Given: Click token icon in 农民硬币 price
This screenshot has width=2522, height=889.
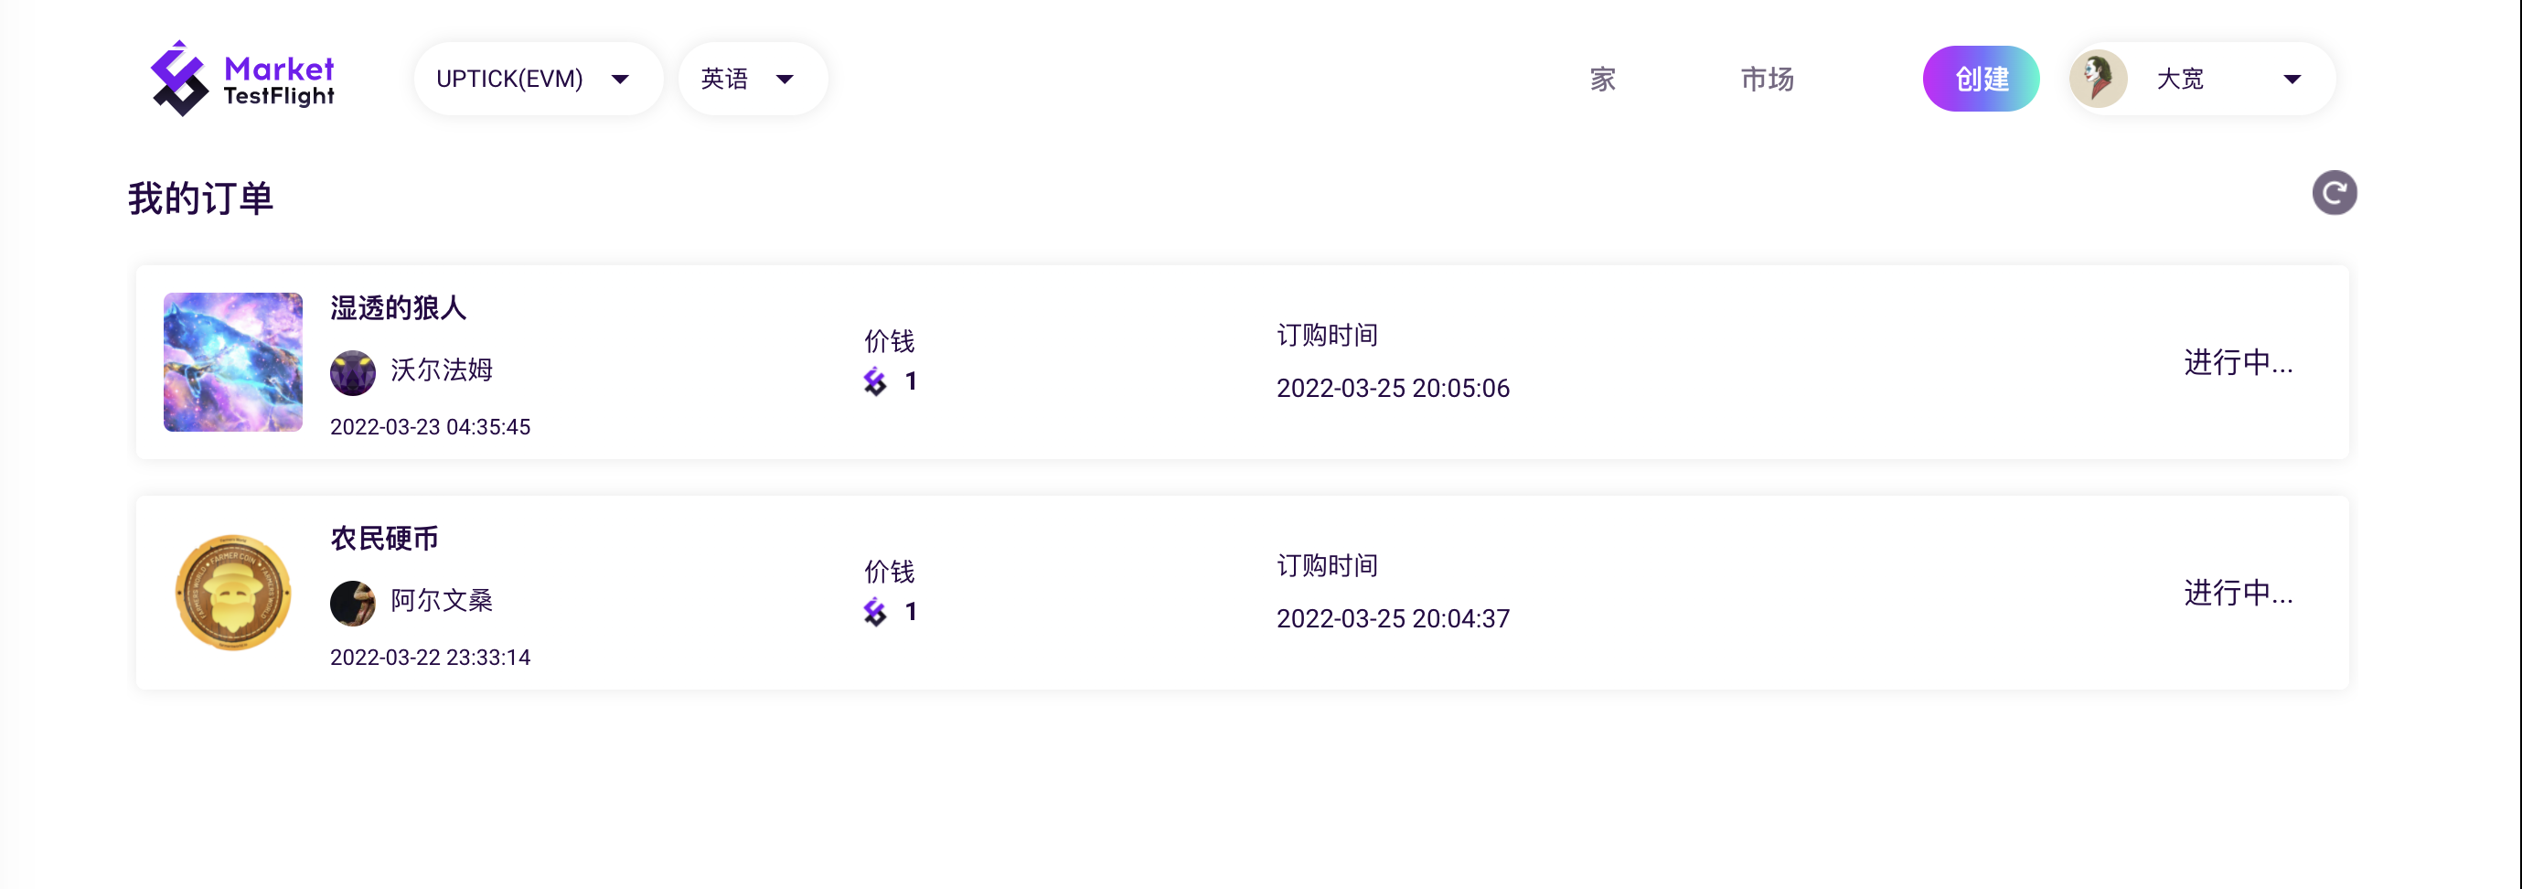Looking at the screenshot, I should pyautogui.click(x=875, y=612).
